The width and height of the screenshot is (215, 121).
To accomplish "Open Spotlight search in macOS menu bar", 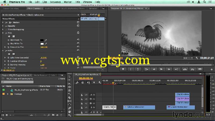I will point(204,2).
